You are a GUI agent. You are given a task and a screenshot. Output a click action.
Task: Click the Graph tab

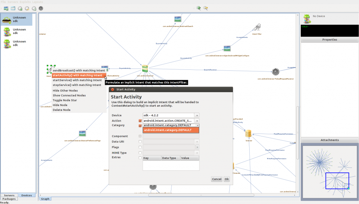click(45, 199)
